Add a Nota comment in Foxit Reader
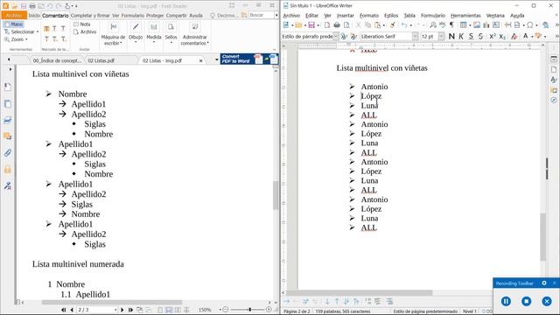The image size is (560, 315). click(81, 24)
